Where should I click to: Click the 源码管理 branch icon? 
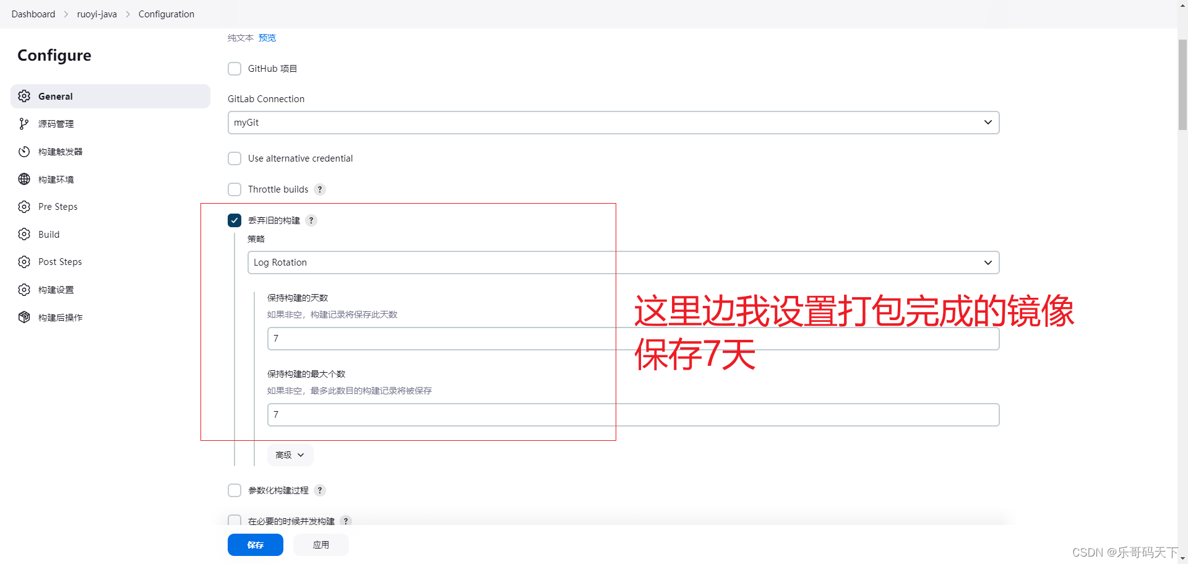click(24, 124)
